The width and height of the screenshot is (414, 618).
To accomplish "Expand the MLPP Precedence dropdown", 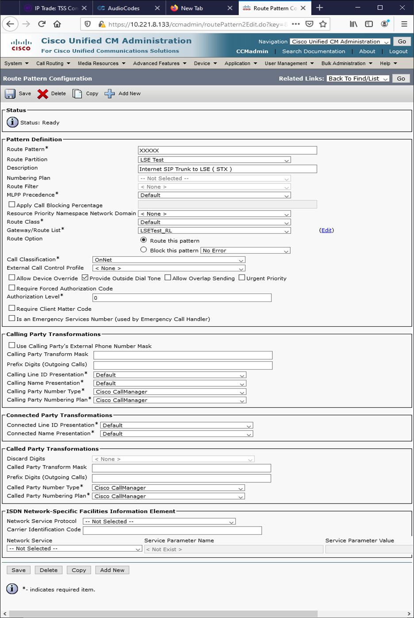I will [215, 195].
